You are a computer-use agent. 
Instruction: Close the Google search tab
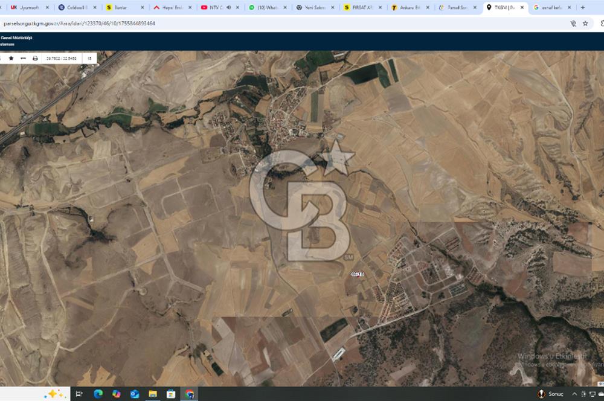tap(570, 7)
